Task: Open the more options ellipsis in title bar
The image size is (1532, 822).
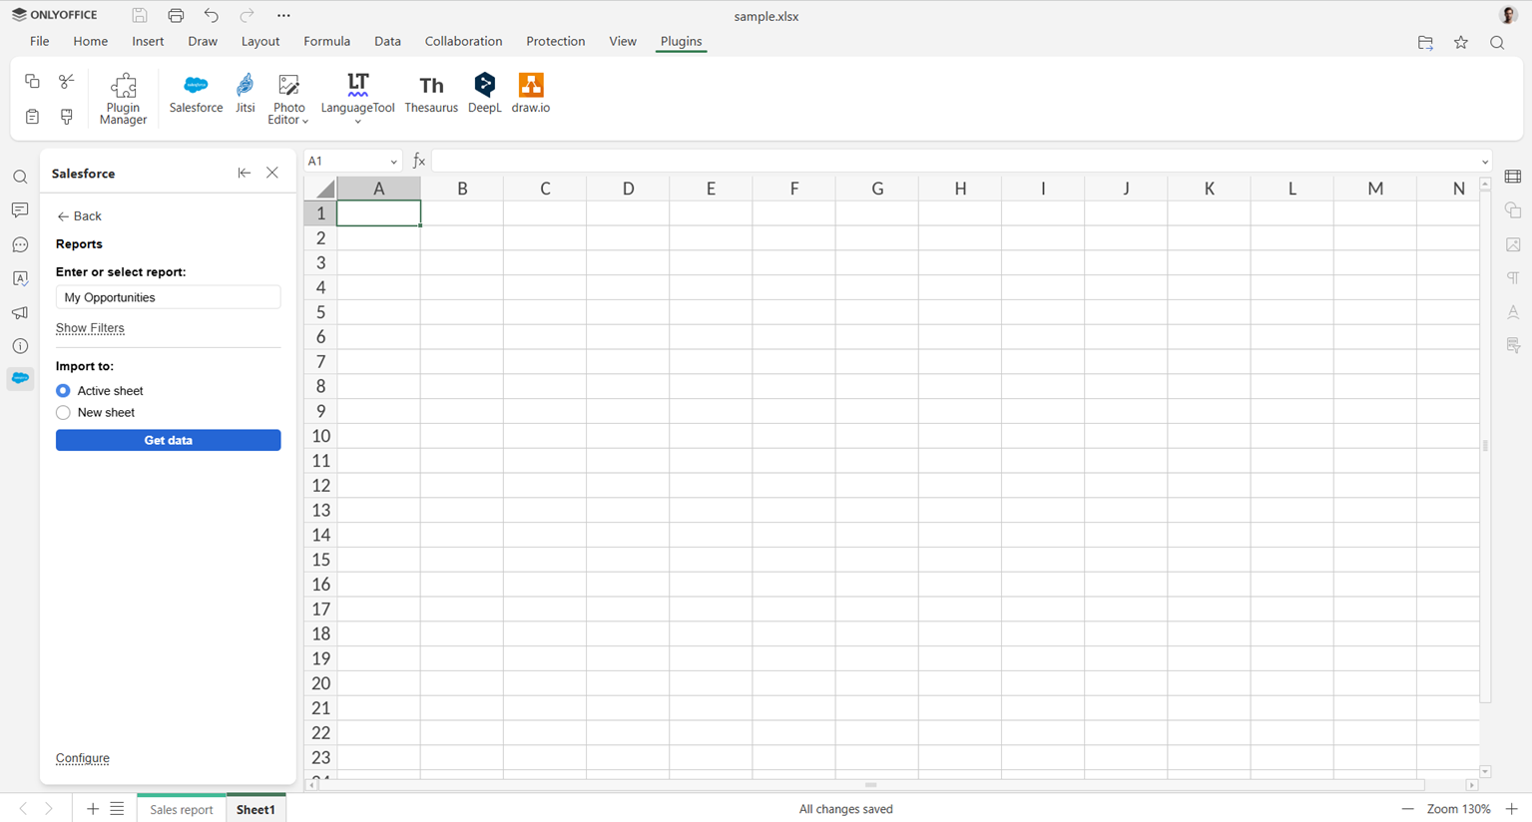Action: point(283,15)
